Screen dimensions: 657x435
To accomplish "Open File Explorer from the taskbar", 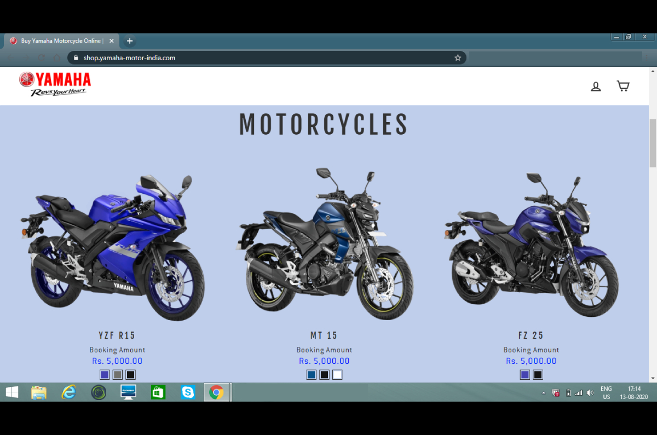I will pos(39,392).
